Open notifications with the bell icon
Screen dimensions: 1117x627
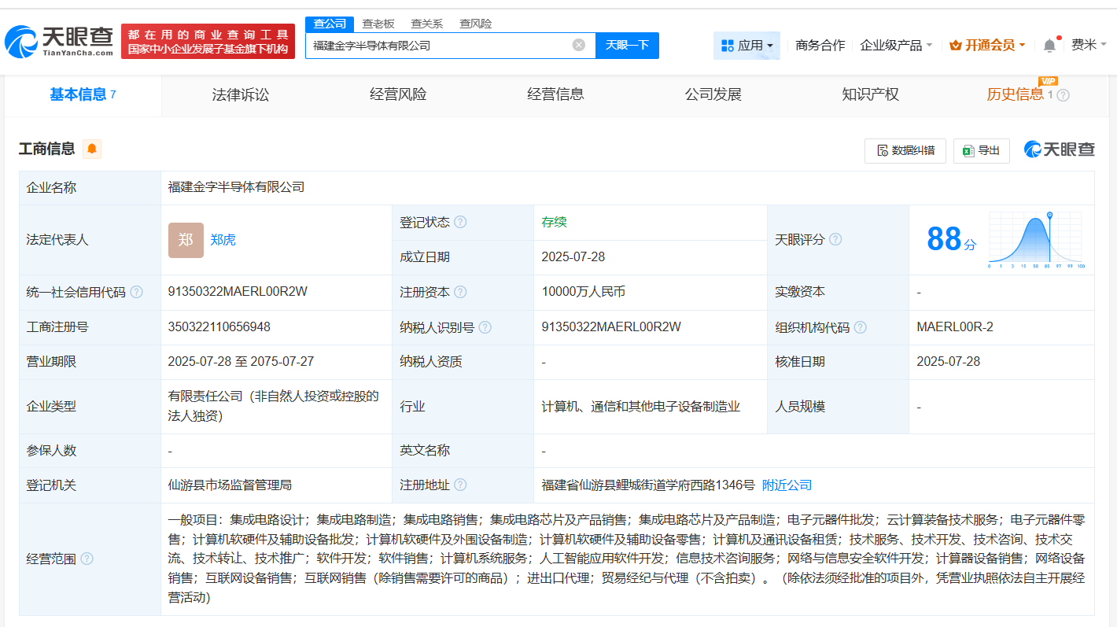[1049, 45]
